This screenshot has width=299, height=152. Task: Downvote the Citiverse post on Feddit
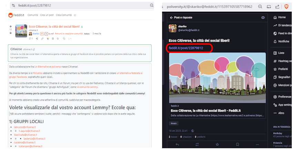click(x=11, y=33)
